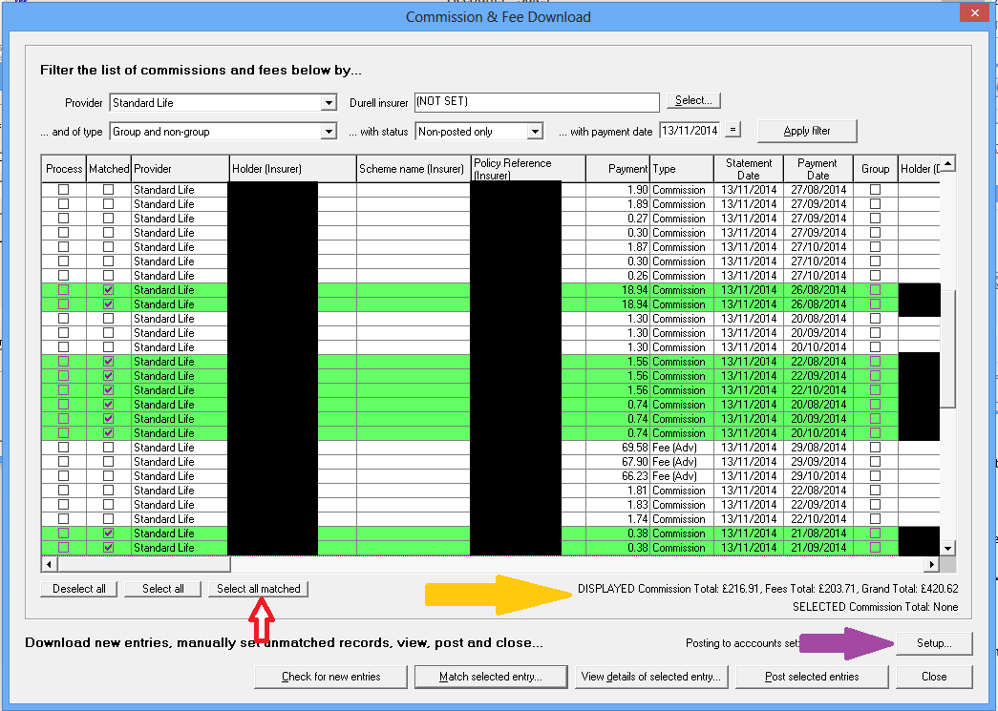Select the 1.83 payment cell
This screenshot has height=711, width=998.
[618, 504]
